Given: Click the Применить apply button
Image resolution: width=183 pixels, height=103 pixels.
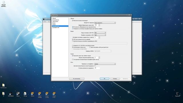Looking at the screenshot, I should [x=125, y=79].
